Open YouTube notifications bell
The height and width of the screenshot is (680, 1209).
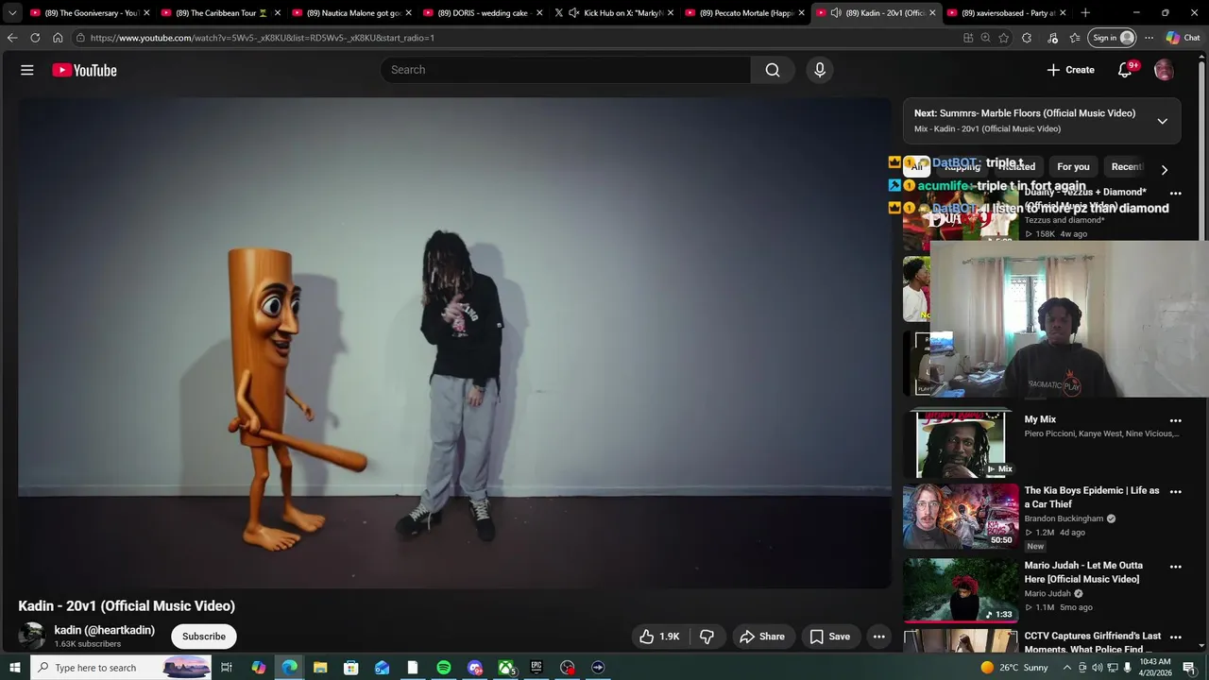(1125, 70)
